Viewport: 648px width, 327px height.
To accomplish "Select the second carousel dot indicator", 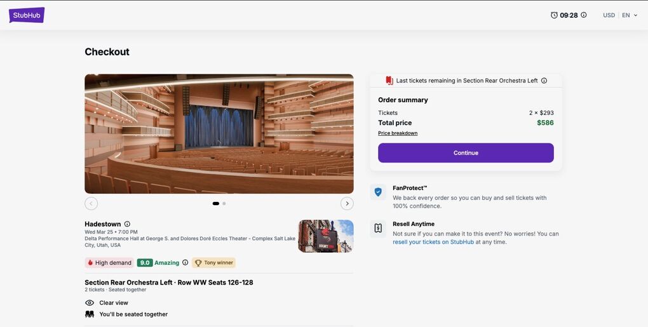I will pos(224,204).
